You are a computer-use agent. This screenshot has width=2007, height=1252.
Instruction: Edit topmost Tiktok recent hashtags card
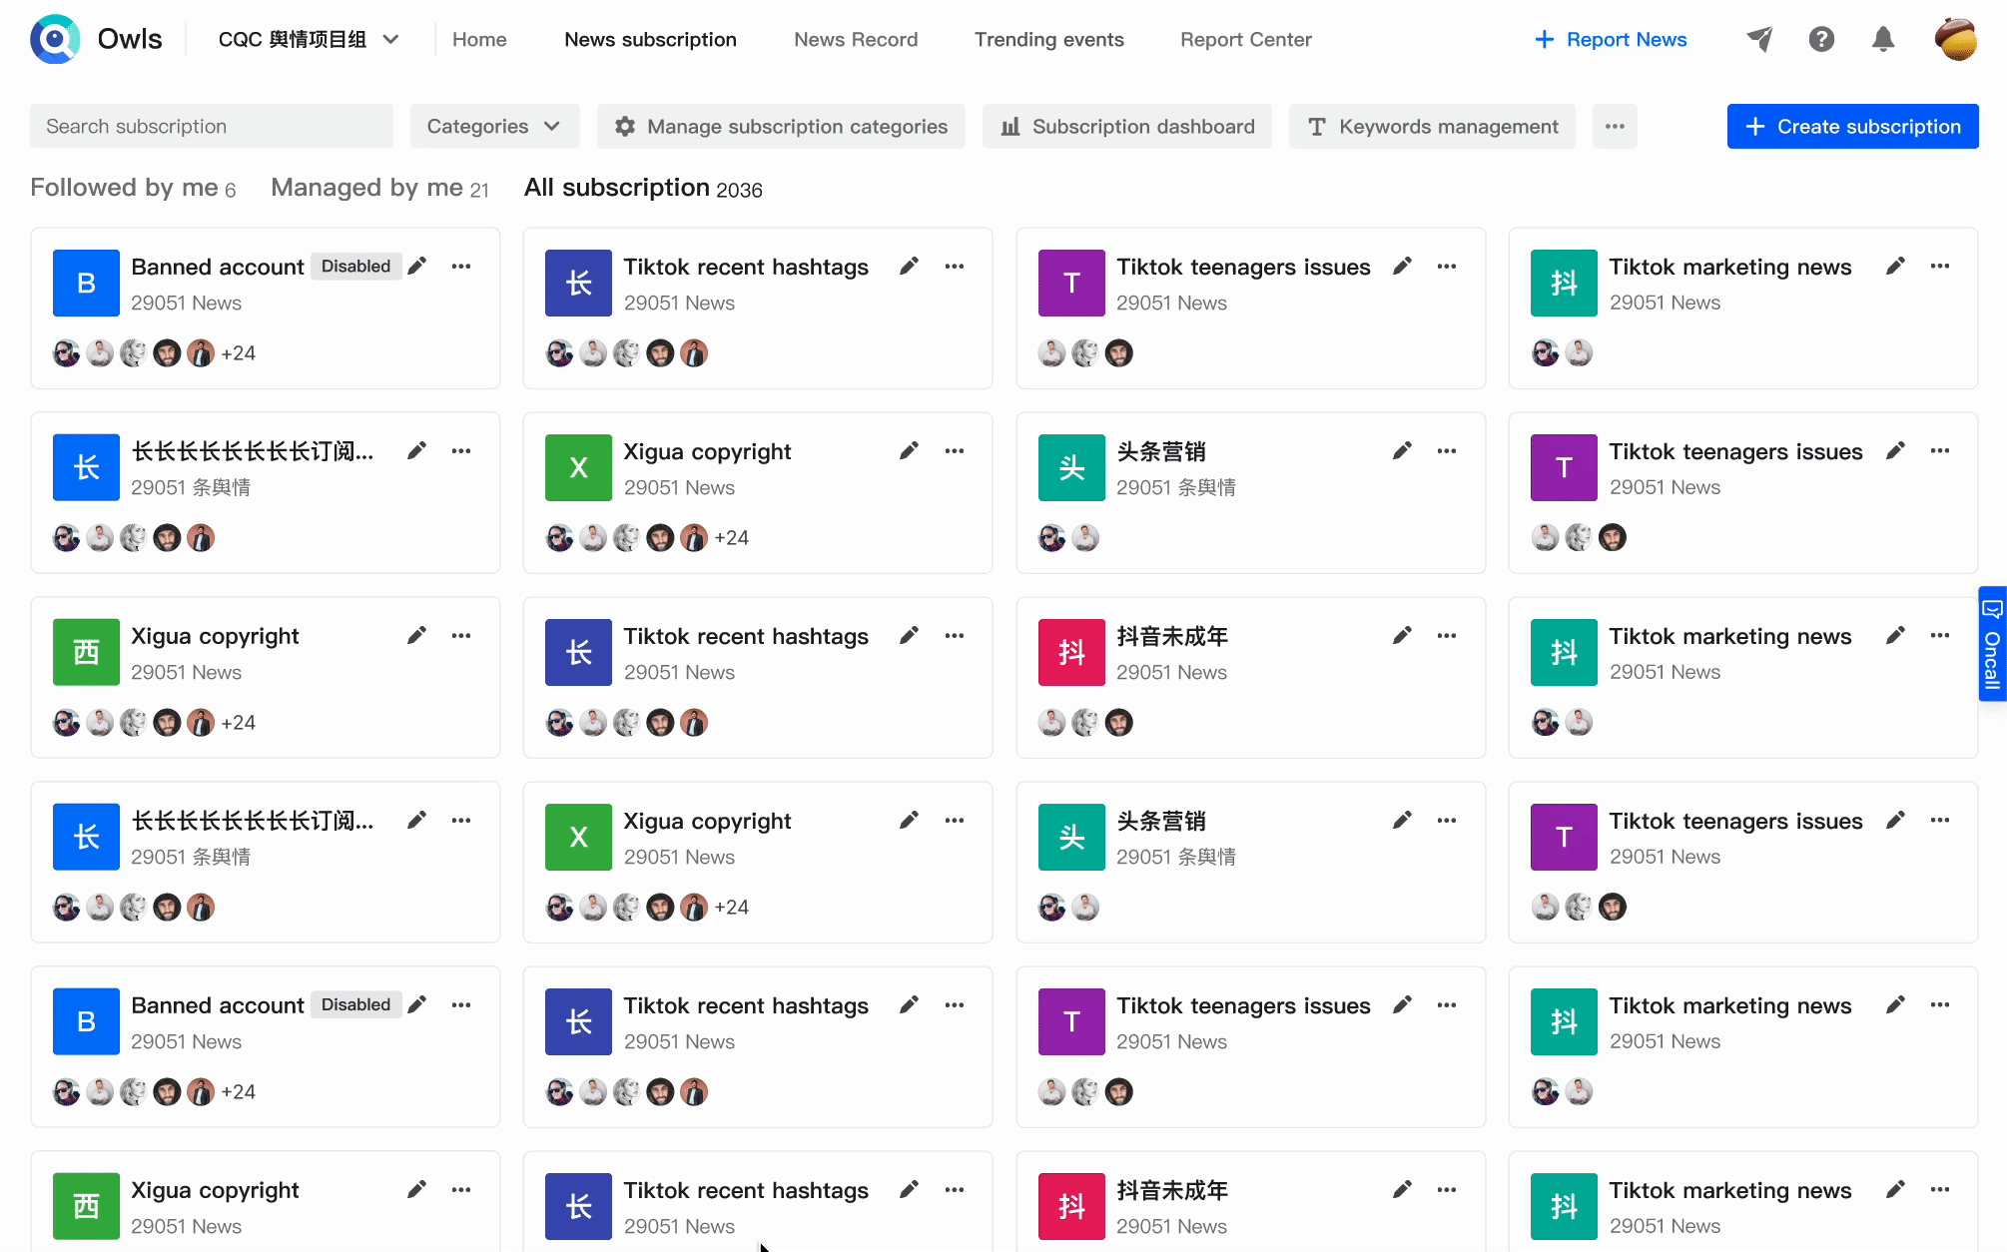tap(909, 266)
